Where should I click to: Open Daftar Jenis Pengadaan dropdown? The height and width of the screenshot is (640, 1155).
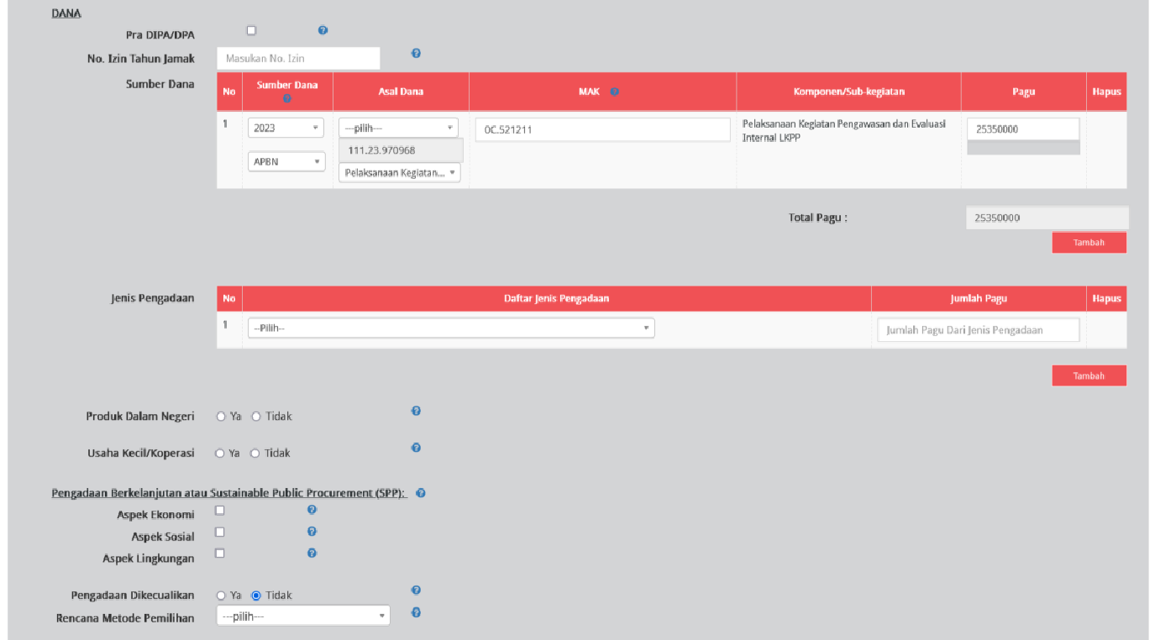coord(450,328)
